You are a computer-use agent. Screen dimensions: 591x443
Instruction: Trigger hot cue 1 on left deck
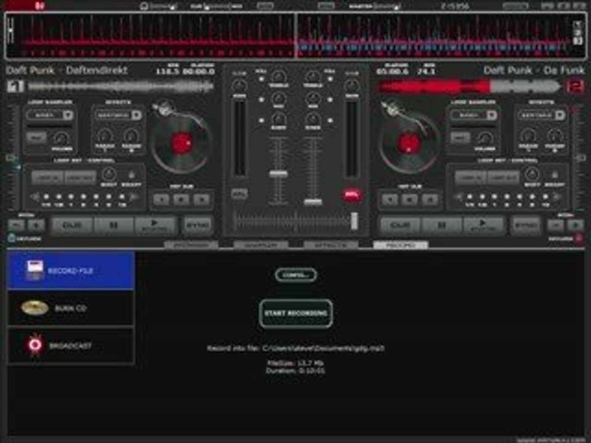point(161,199)
